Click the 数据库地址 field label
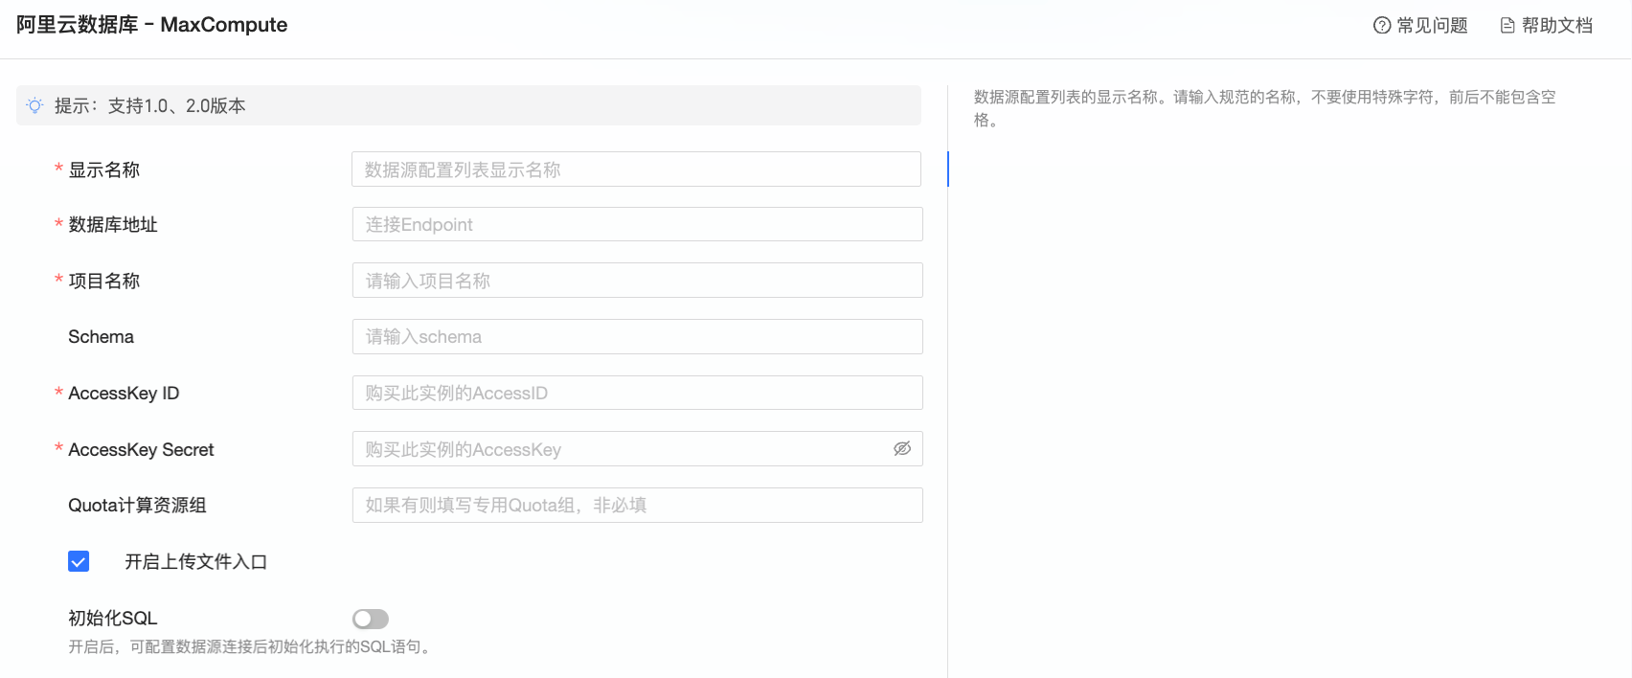The image size is (1632, 678). pos(113,224)
